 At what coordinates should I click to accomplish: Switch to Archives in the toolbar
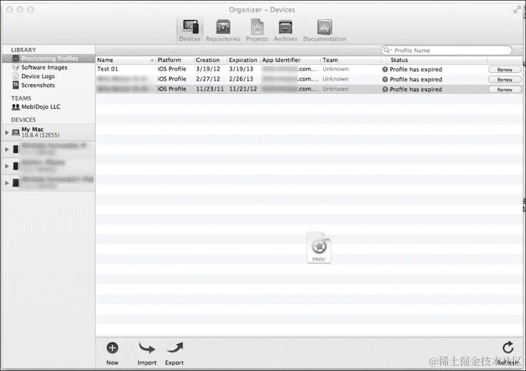point(285,30)
